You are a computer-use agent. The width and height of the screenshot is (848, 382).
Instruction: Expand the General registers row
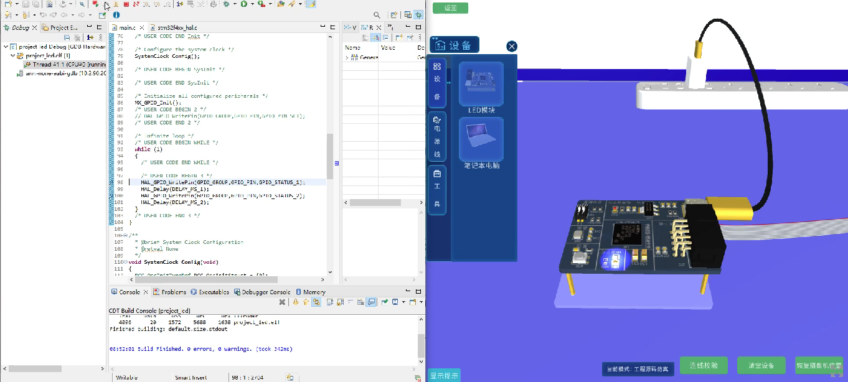click(x=347, y=58)
